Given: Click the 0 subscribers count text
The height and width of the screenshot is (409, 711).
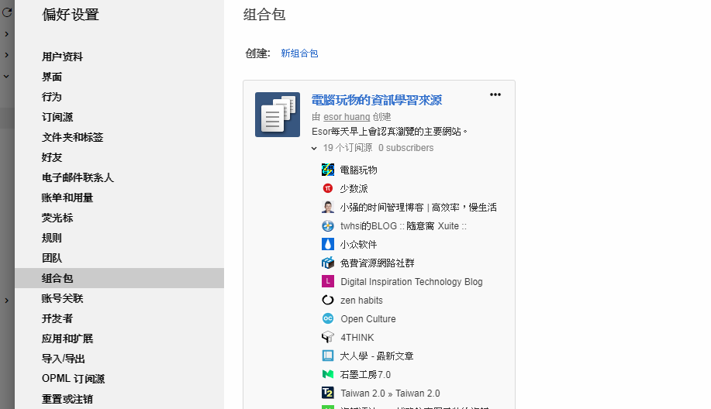Looking at the screenshot, I should point(406,148).
